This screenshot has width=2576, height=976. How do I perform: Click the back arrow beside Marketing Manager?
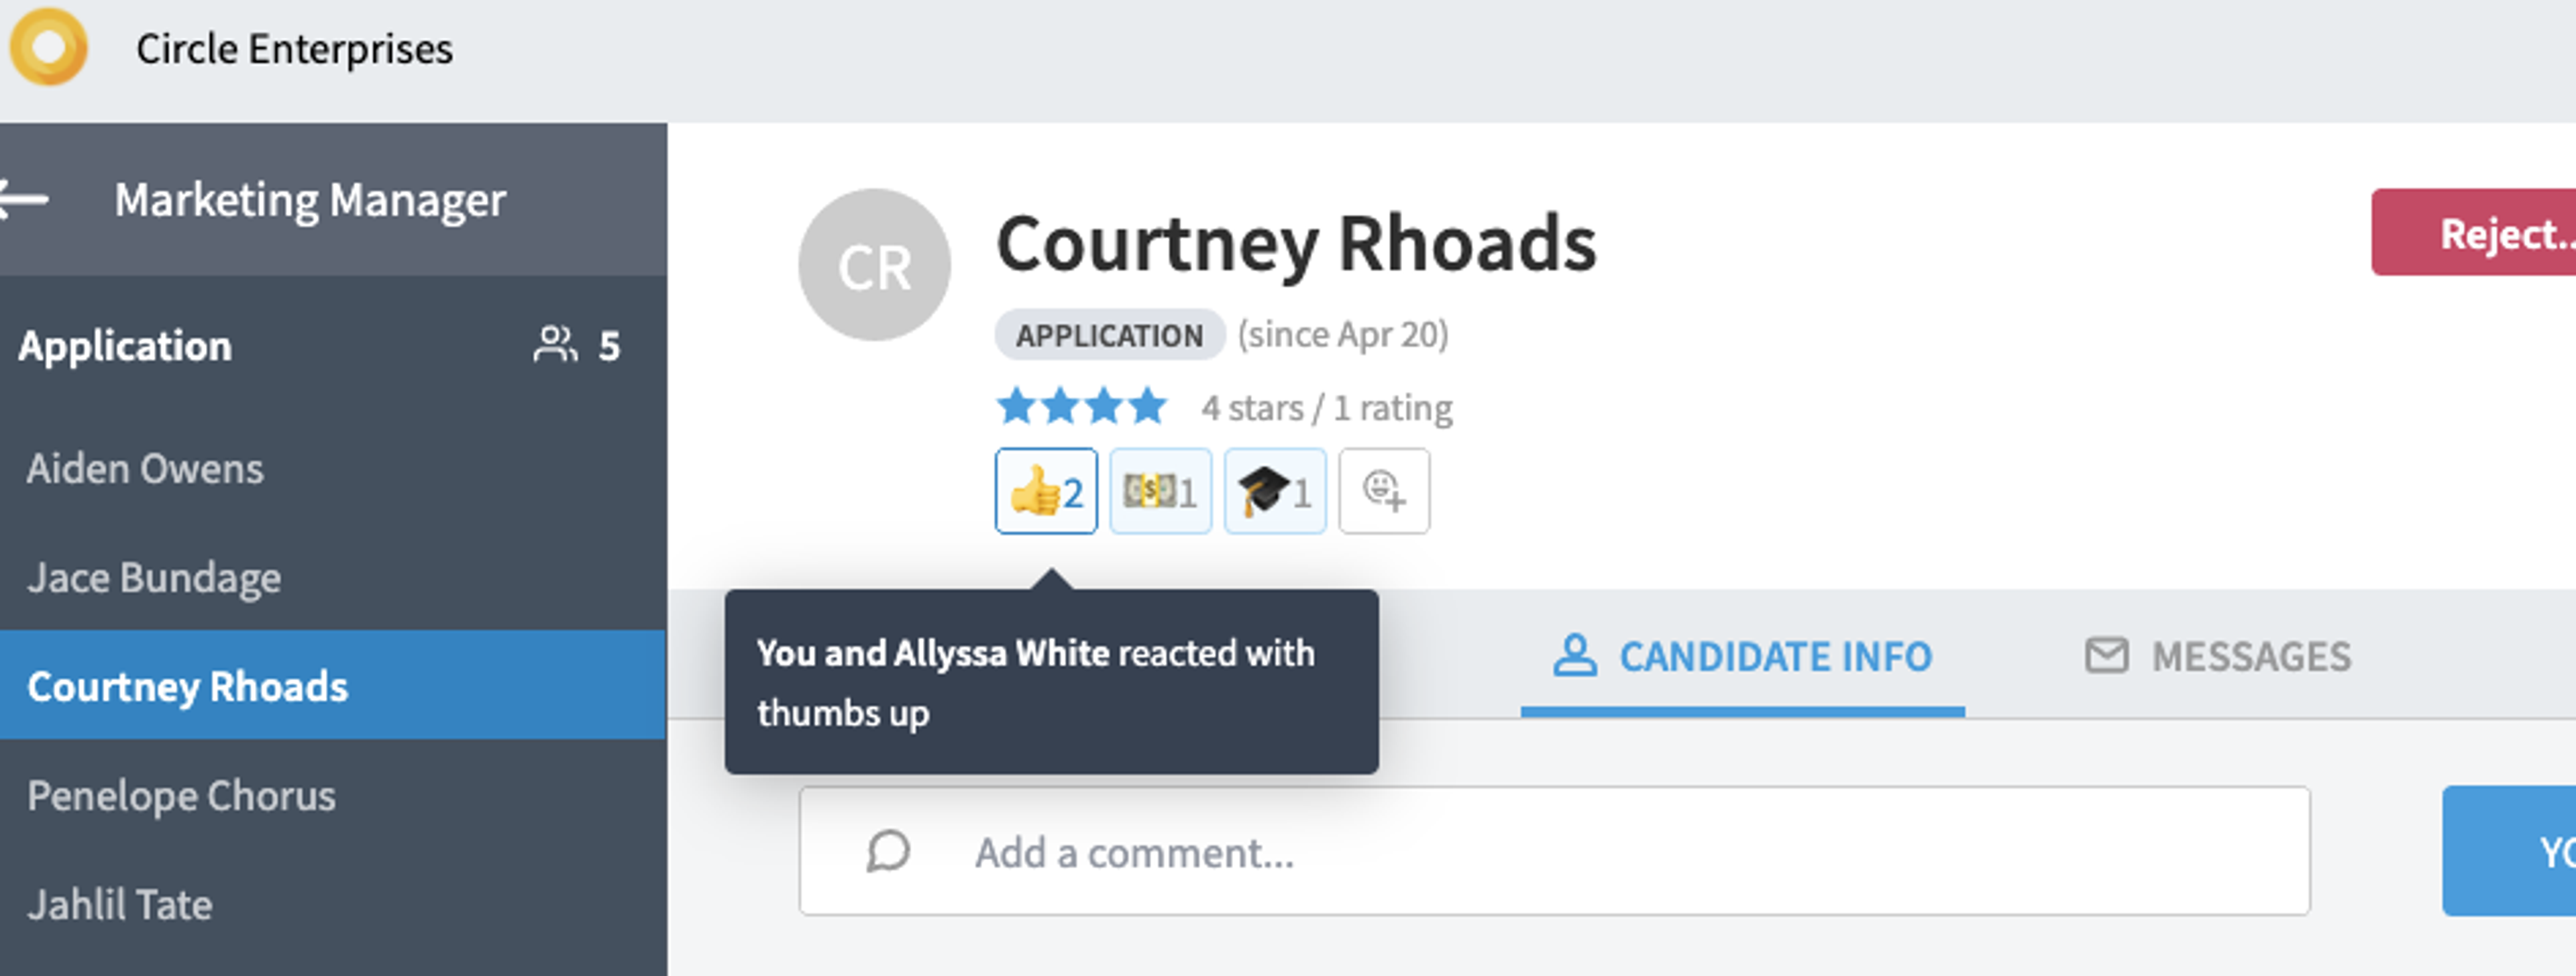pos(23,199)
